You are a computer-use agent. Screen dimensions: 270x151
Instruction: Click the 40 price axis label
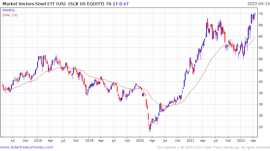261,82
